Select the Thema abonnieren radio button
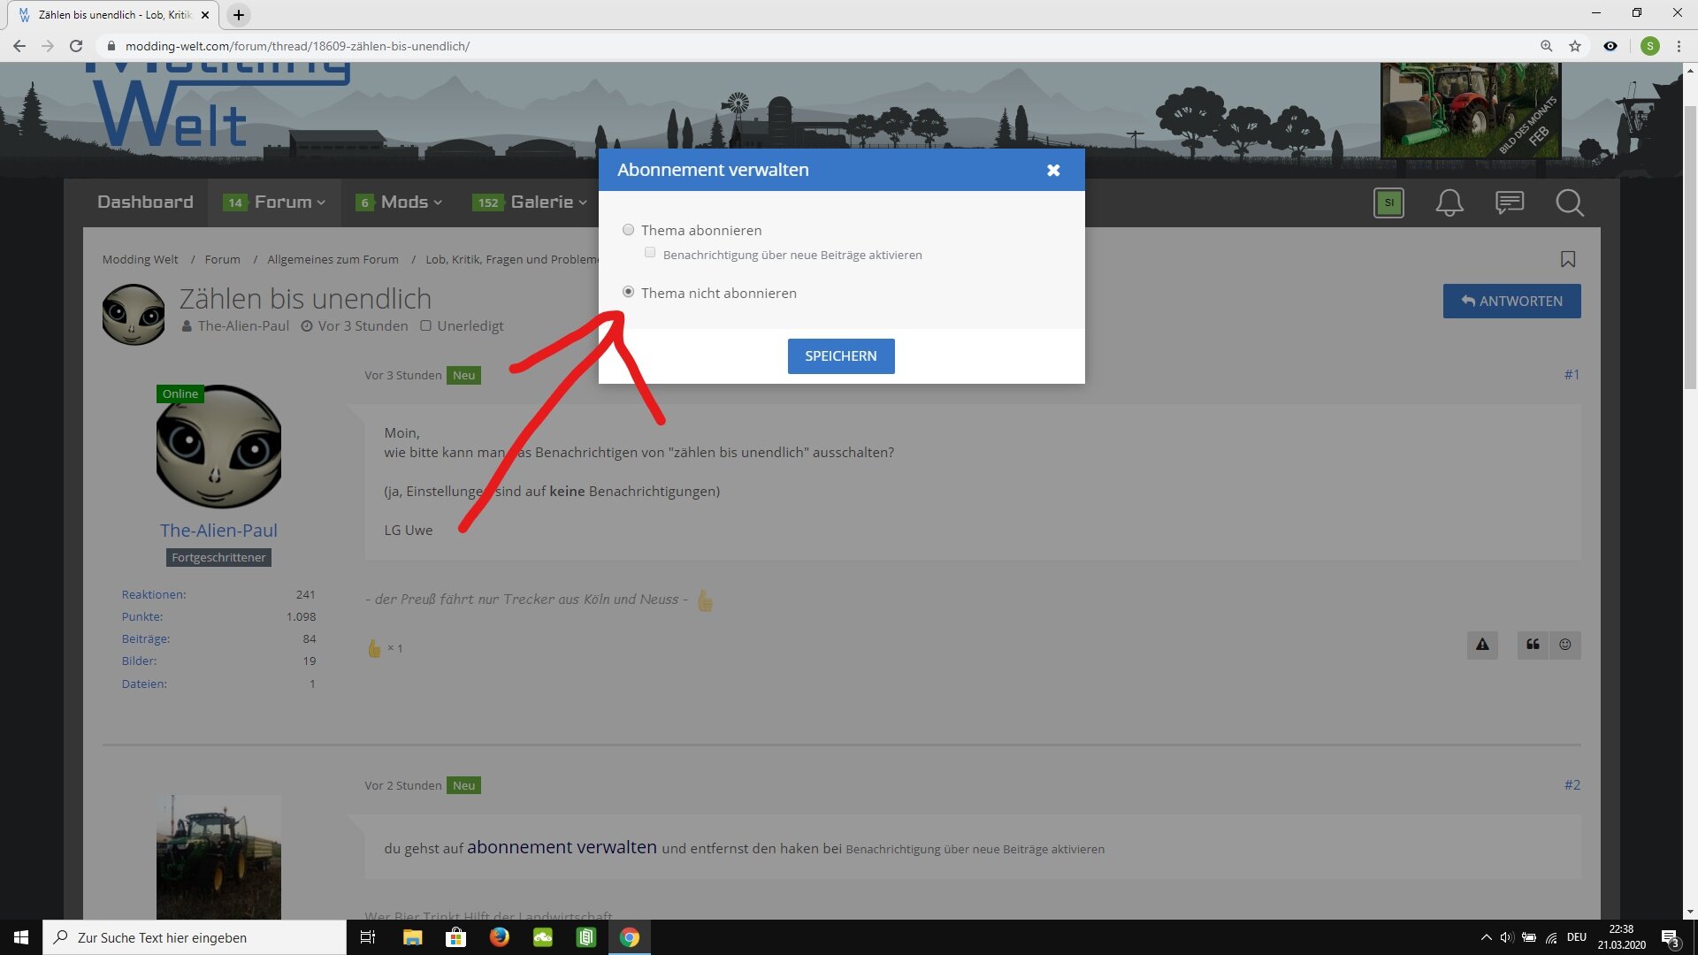This screenshot has width=1698, height=955. pyautogui.click(x=628, y=230)
